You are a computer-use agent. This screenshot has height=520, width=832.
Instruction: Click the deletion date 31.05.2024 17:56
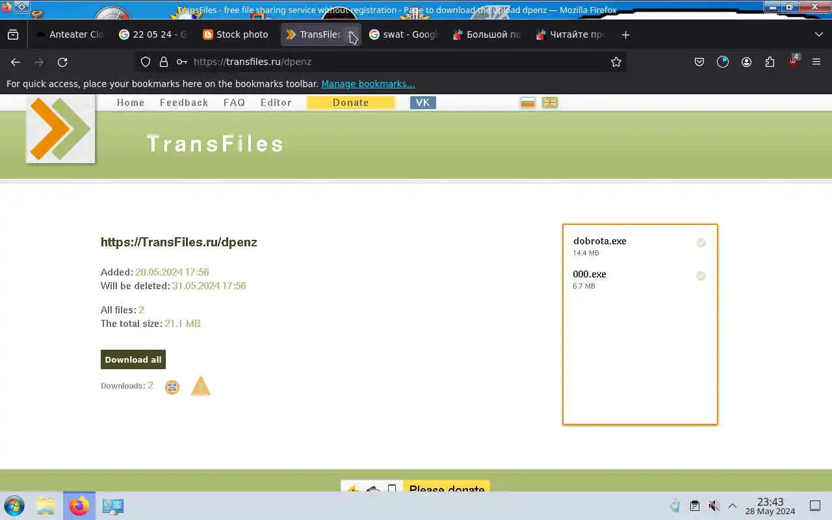coord(209,286)
